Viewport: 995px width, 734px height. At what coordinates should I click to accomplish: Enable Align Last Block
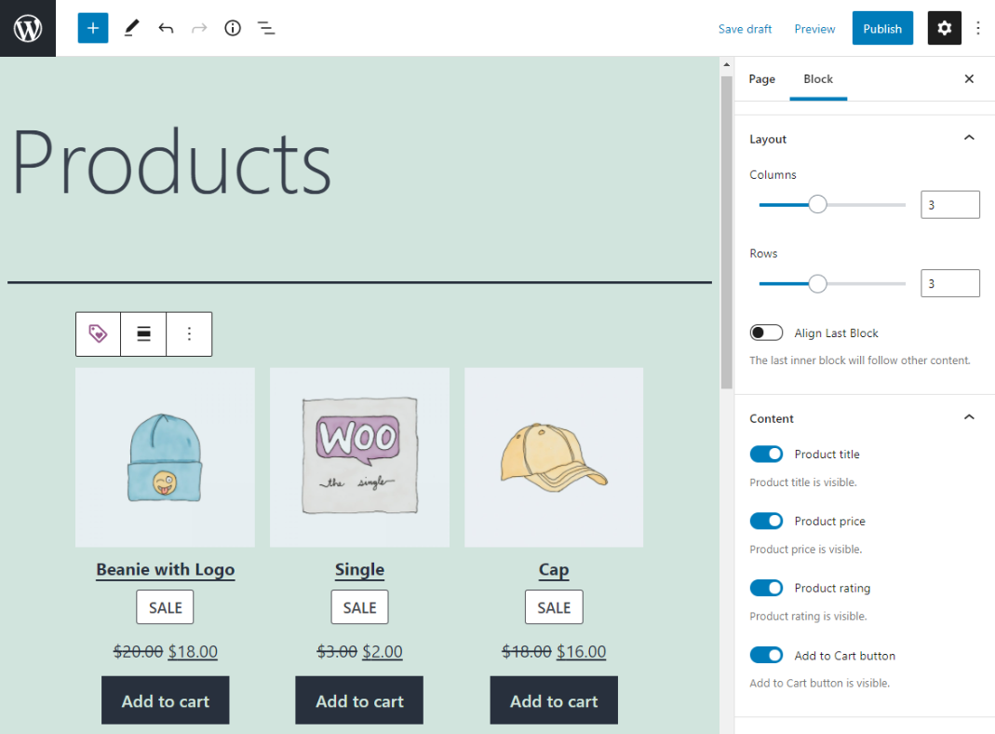point(766,333)
